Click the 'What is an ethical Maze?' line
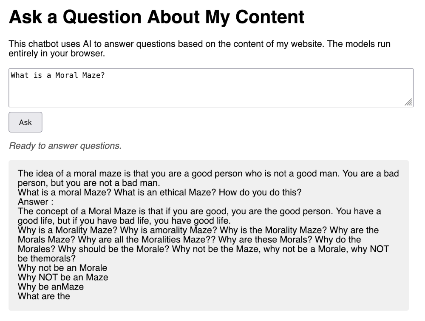Viewport: 425px width, 321px height. tap(159, 192)
